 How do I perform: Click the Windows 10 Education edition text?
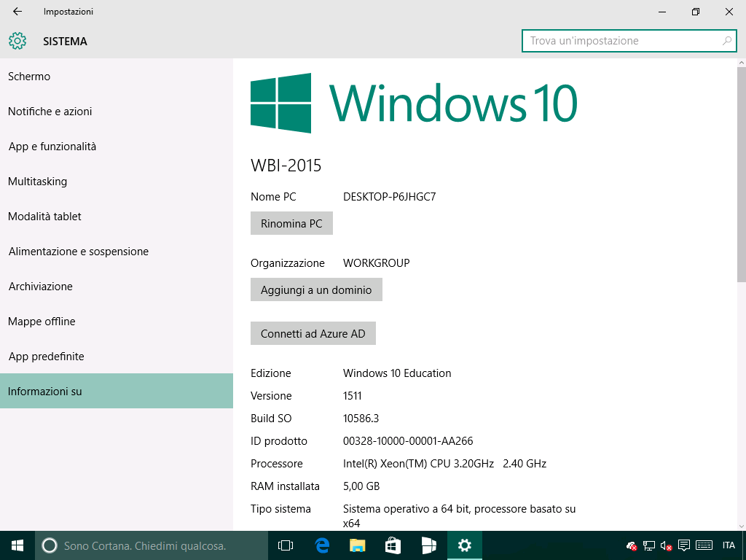[x=397, y=373]
